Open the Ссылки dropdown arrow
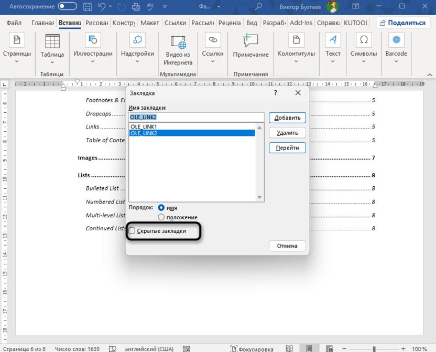Image resolution: width=436 pixels, height=352 pixels. click(213, 61)
